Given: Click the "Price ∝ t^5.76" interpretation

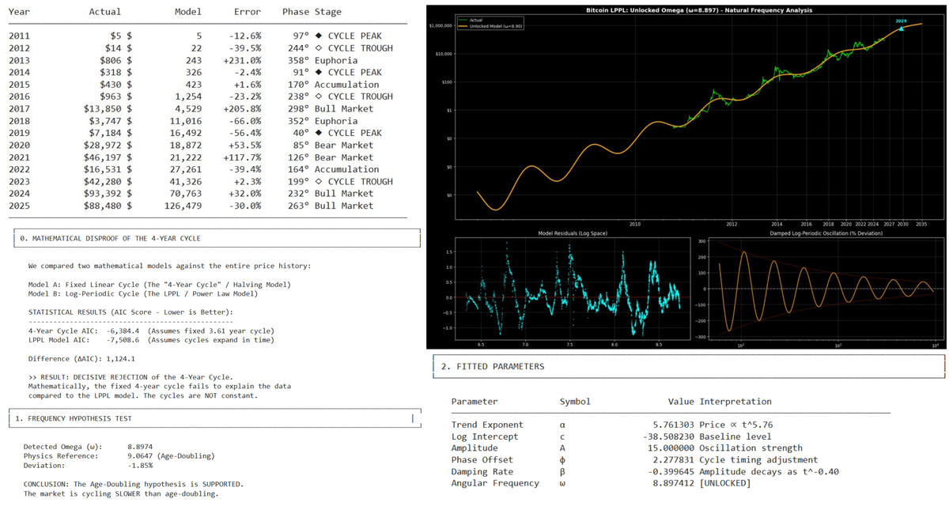Looking at the screenshot, I should coord(736,425).
